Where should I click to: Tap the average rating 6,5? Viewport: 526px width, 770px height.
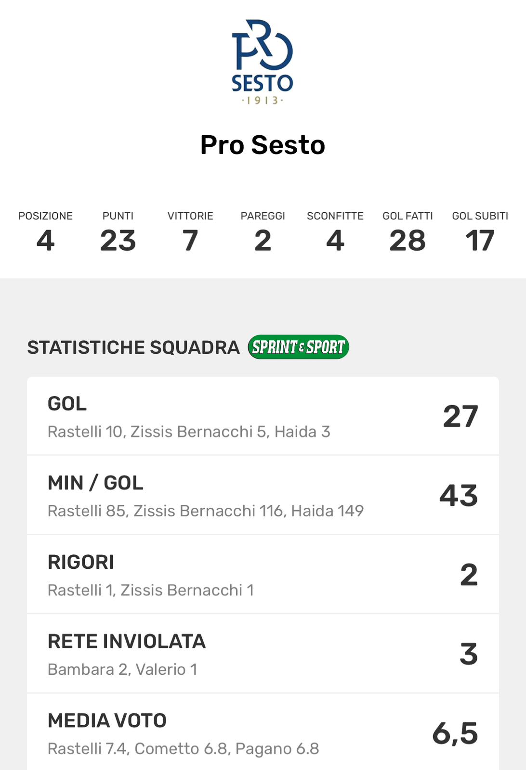(x=455, y=733)
